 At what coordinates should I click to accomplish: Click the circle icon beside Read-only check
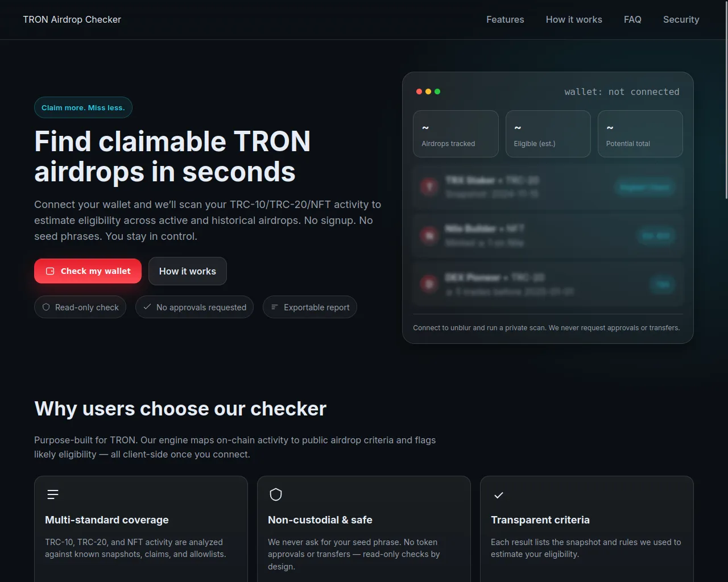[x=46, y=307]
